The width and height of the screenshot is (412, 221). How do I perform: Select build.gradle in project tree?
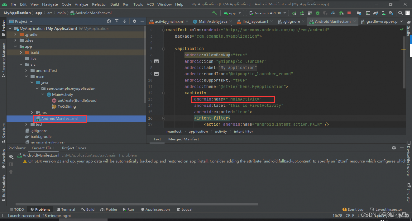pos(41,137)
